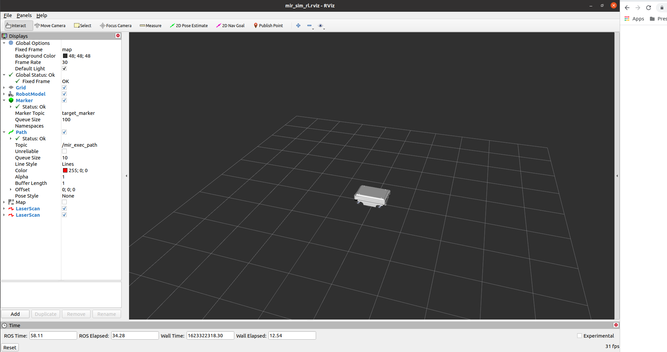Collapse the Global Options tree node
Viewport: 667px width, 352px height.
(4, 43)
